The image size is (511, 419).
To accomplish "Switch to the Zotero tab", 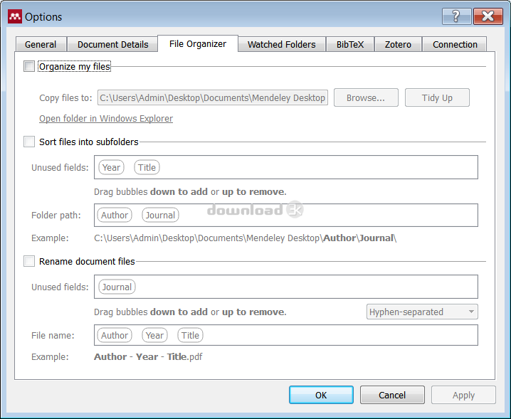I will (x=398, y=44).
